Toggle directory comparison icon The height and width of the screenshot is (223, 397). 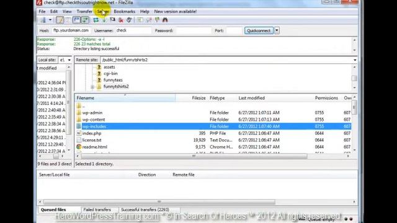[x=148, y=20]
